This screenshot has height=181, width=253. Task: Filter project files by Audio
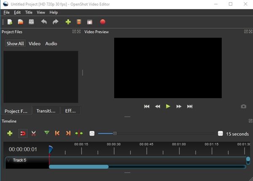coord(51,44)
